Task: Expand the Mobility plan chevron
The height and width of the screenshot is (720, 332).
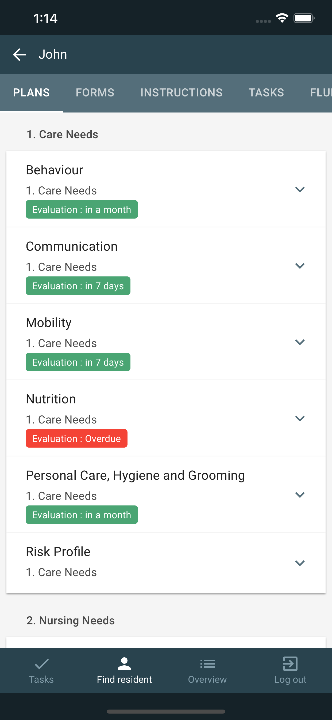Action: [x=300, y=342]
